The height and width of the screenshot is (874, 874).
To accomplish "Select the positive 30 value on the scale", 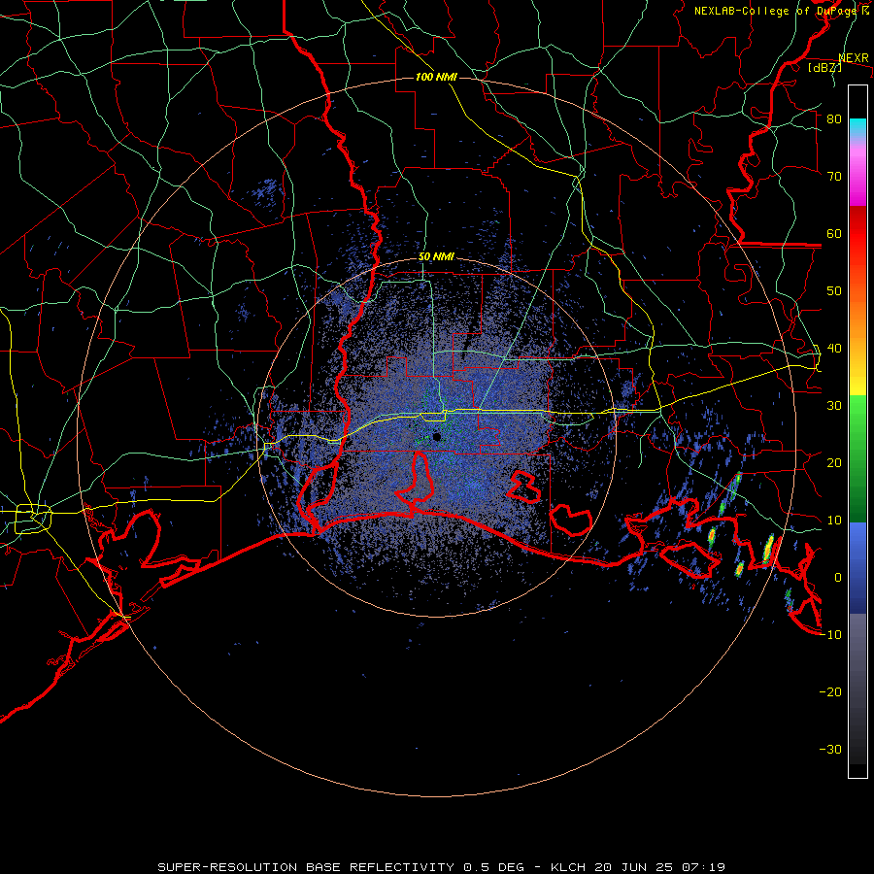I will click(x=834, y=406).
